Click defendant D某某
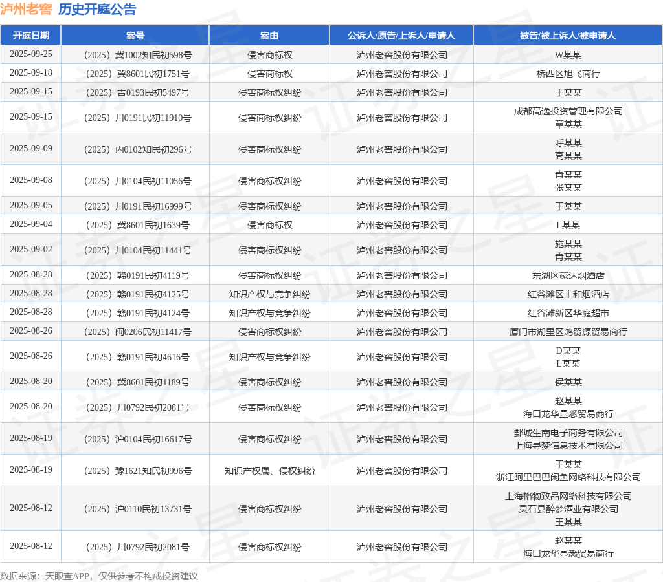This screenshot has height=582, width=663. [568, 351]
